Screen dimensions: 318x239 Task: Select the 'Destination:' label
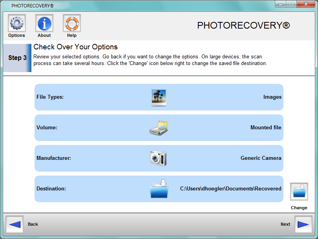[51, 189]
